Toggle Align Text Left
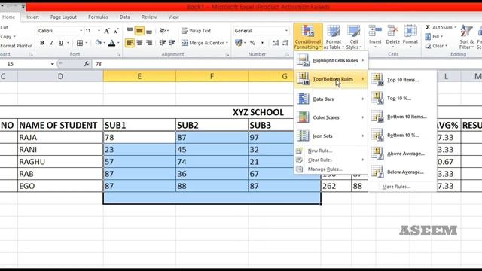 [x=130, y=43]
